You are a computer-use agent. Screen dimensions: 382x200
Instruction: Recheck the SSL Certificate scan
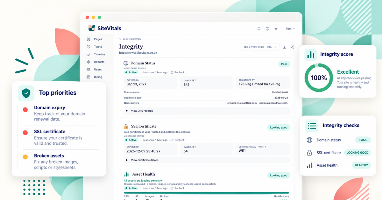coord(178,140)
